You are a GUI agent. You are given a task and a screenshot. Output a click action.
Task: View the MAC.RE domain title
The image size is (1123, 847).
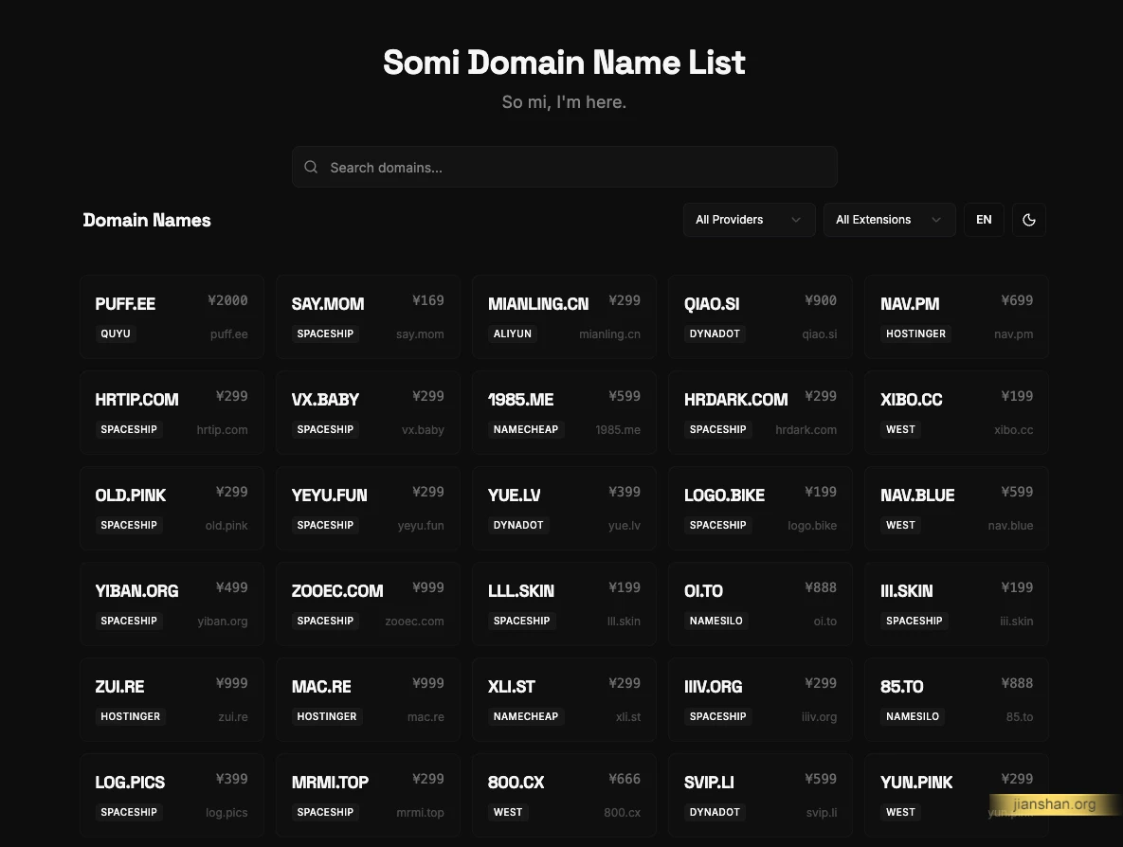coord(321,687)
